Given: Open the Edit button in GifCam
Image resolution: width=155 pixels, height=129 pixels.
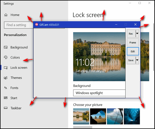Looking at the screenshot, I should tap(133, 51).
